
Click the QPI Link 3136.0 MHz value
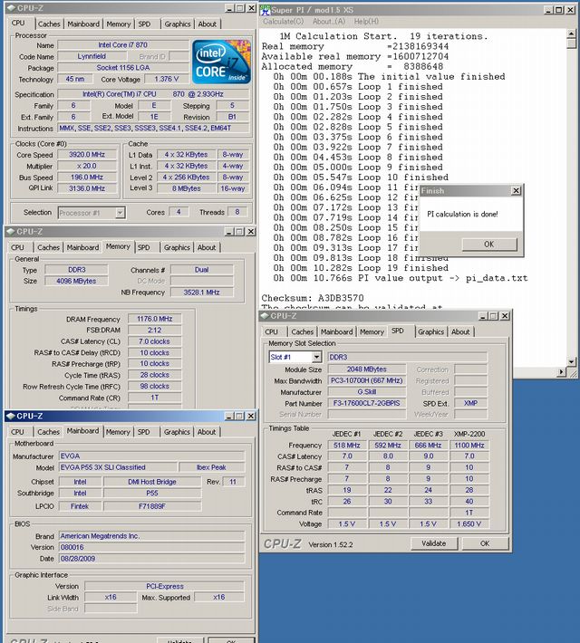[x=87, y=188]
